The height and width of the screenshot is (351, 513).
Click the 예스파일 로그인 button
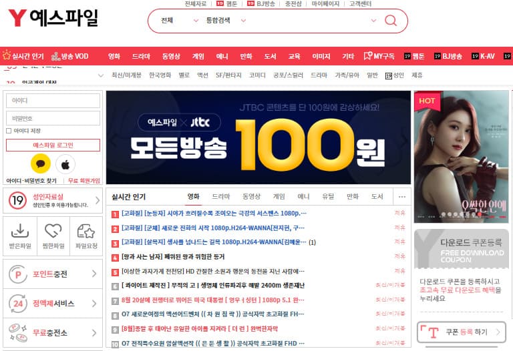click(x=53, y=145)
